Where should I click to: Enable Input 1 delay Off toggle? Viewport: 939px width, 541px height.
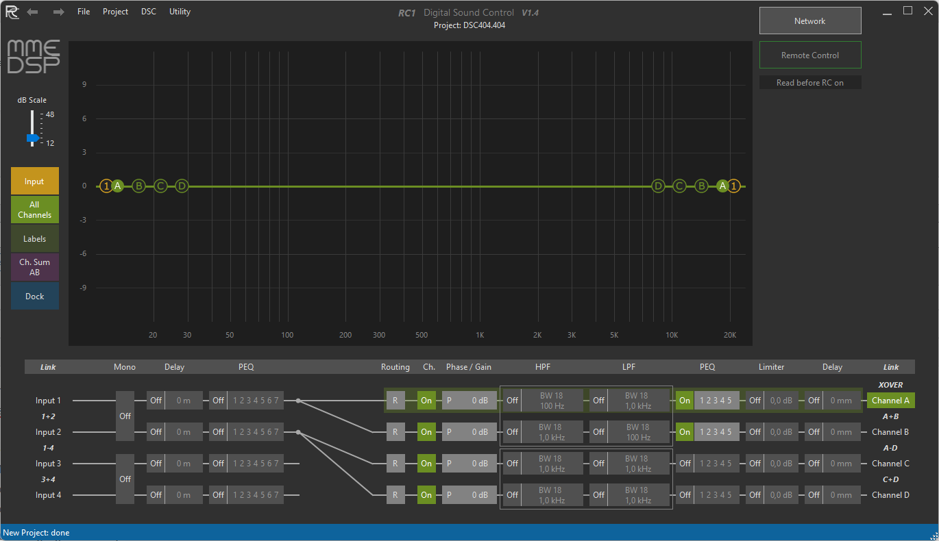click(156, 401)
